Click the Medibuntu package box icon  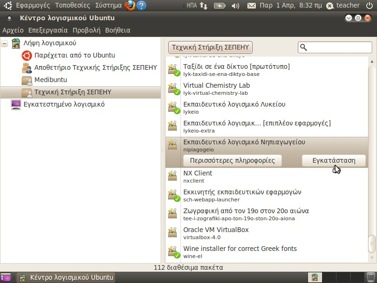(x=27, y=80)
